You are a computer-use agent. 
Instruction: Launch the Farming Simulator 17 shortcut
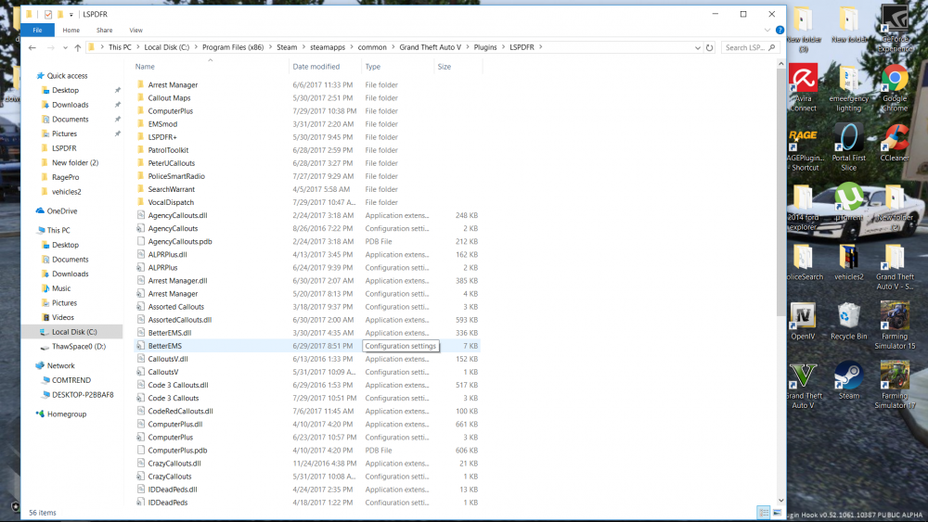click(895, 385)
